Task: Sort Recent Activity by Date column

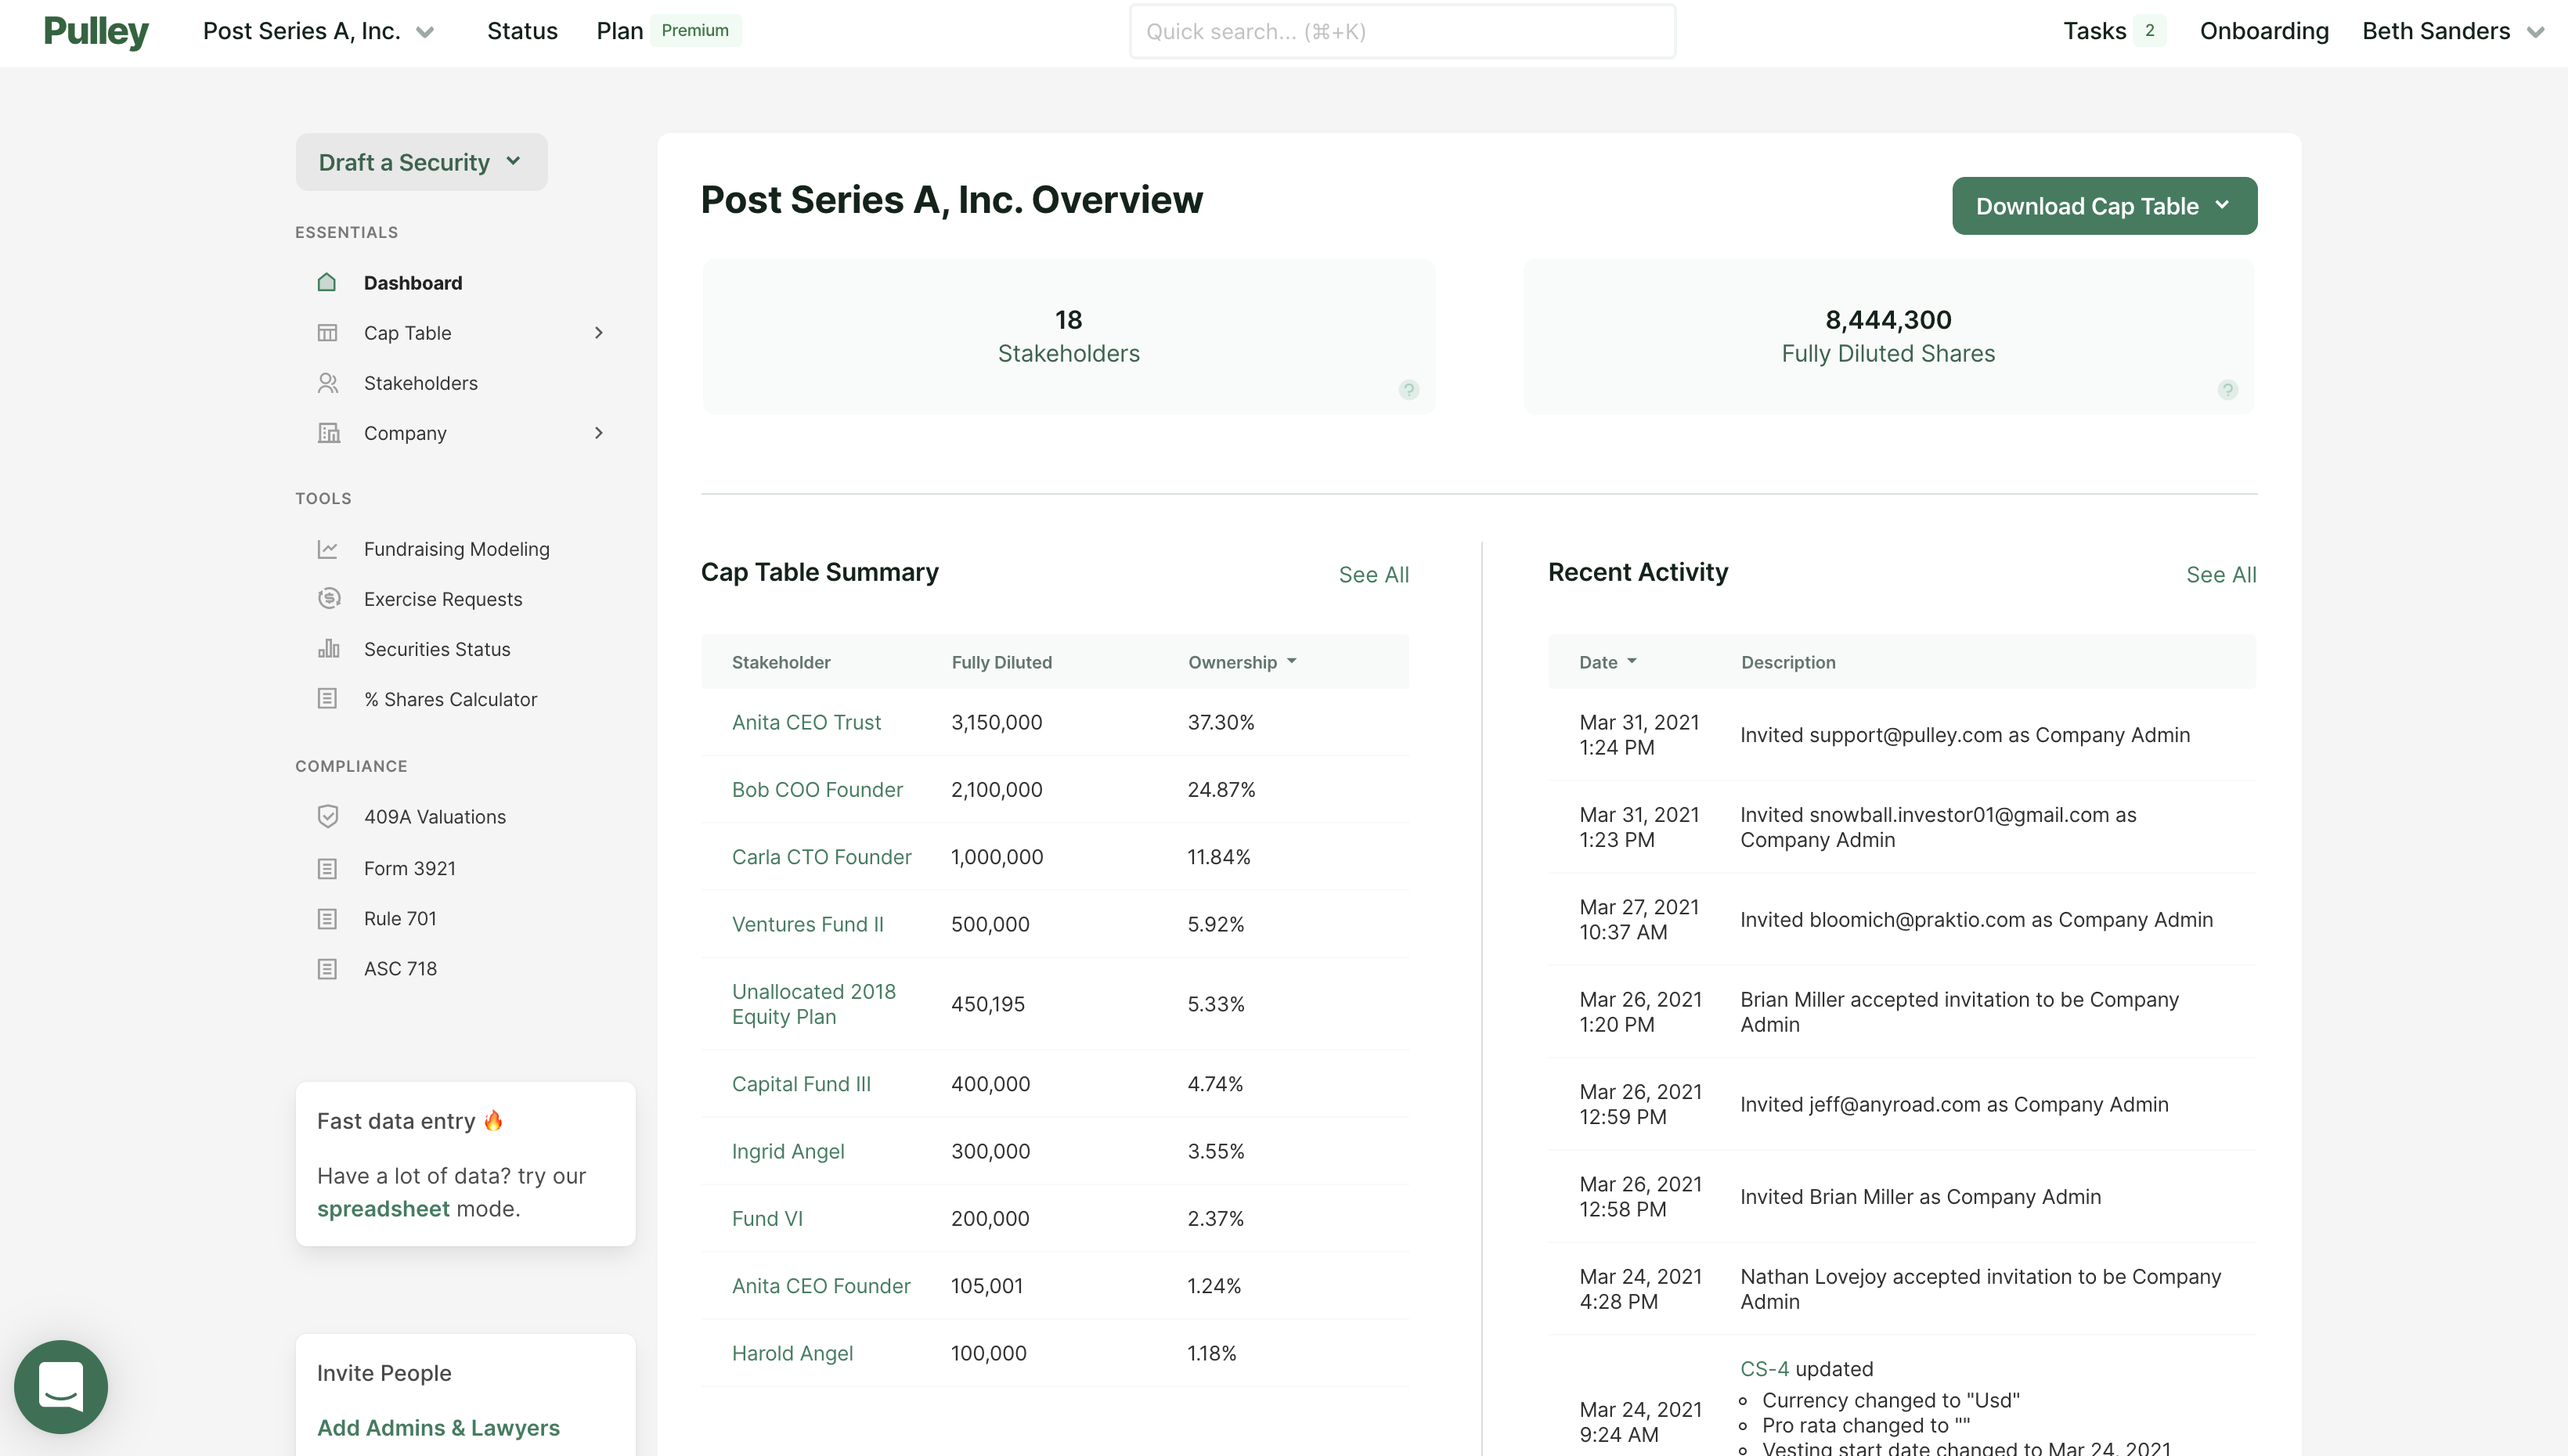Action: [1606, 662]
